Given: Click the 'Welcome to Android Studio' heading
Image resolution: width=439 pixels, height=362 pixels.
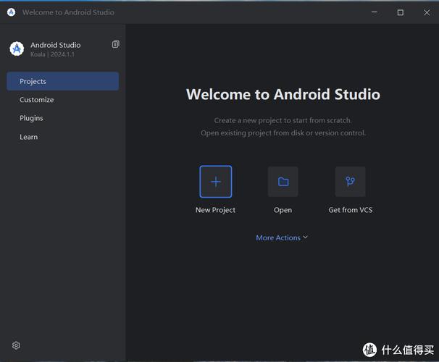Looking at the screenshot, I should point(283,94).
